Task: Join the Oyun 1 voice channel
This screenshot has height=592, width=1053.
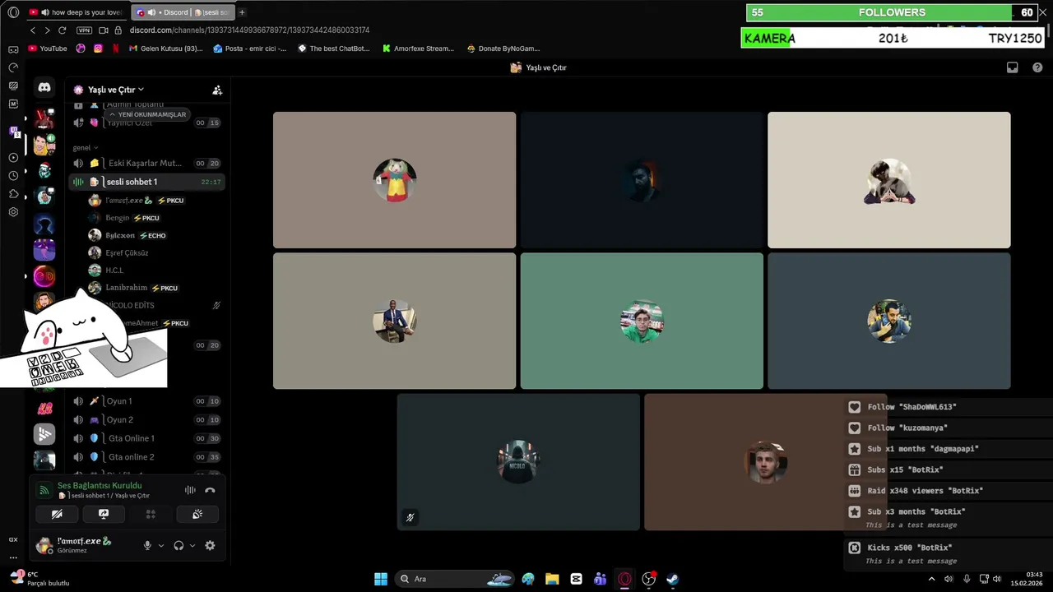Action: coord(147,401)
